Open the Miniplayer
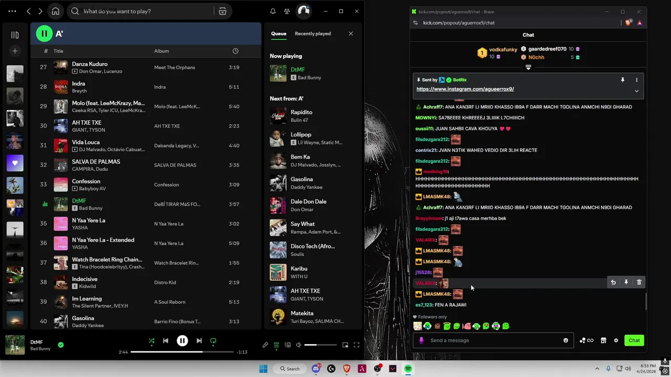The image size is (671, 377). (x=345, y=345)
